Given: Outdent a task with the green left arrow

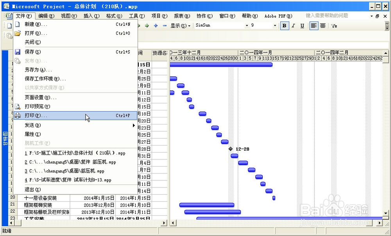Looking at the screenshot, I should [139, 26].
